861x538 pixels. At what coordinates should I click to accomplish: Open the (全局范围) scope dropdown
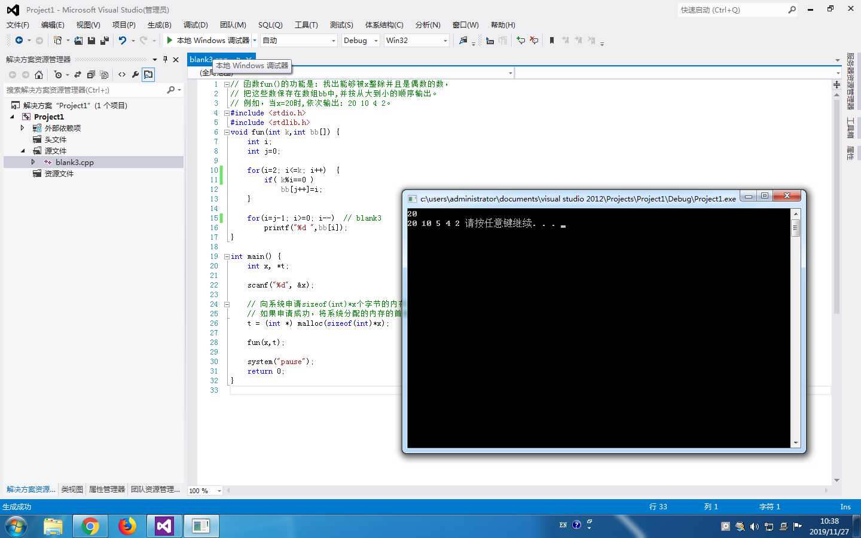(510, 73)
